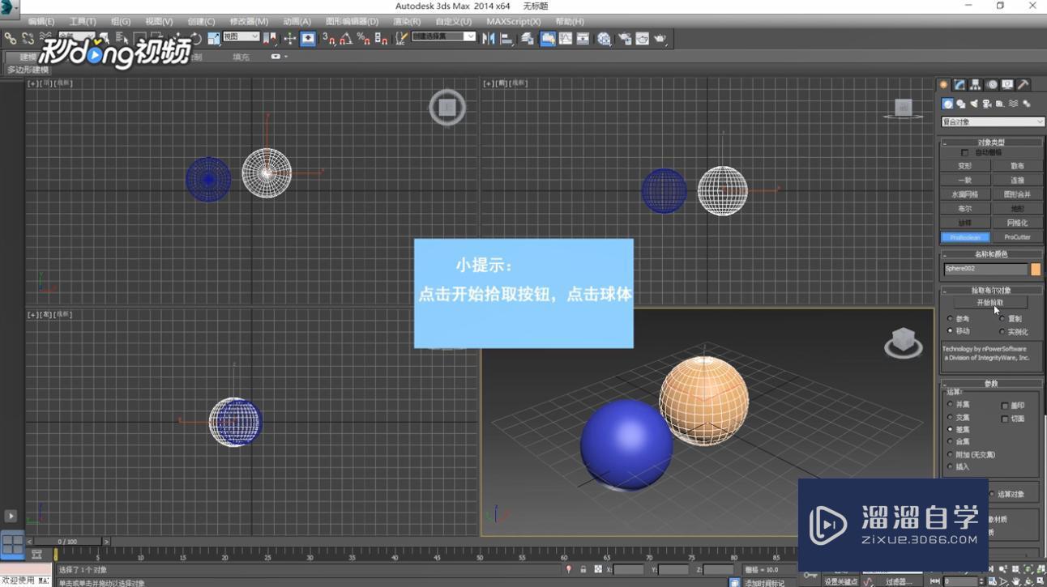Screen dimensions: 1047x587
Task: Switch from ProBoolean to ProCutter
Action: pos(1017,236)
